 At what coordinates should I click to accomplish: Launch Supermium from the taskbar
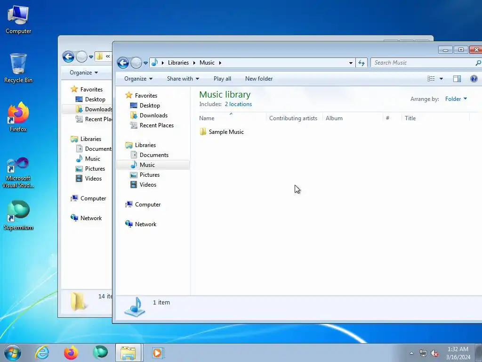[x=100, y=353]
